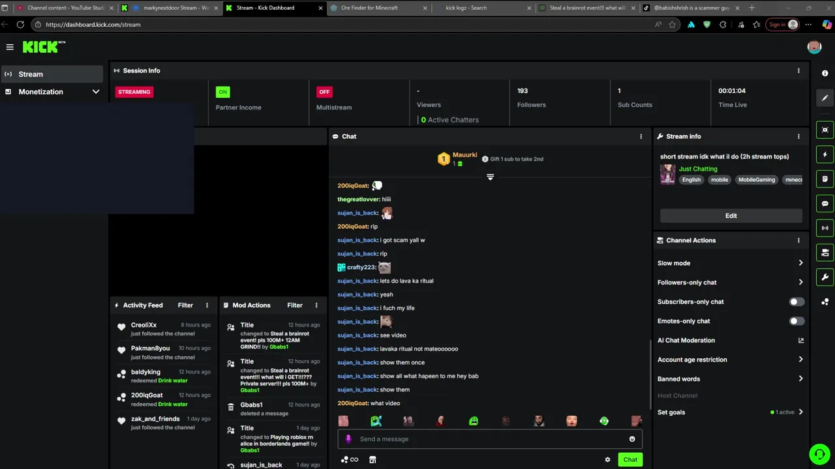This screenshot has height=469, width=835.
Task: Click the Edit stream info button
Action: coord(731,216)
